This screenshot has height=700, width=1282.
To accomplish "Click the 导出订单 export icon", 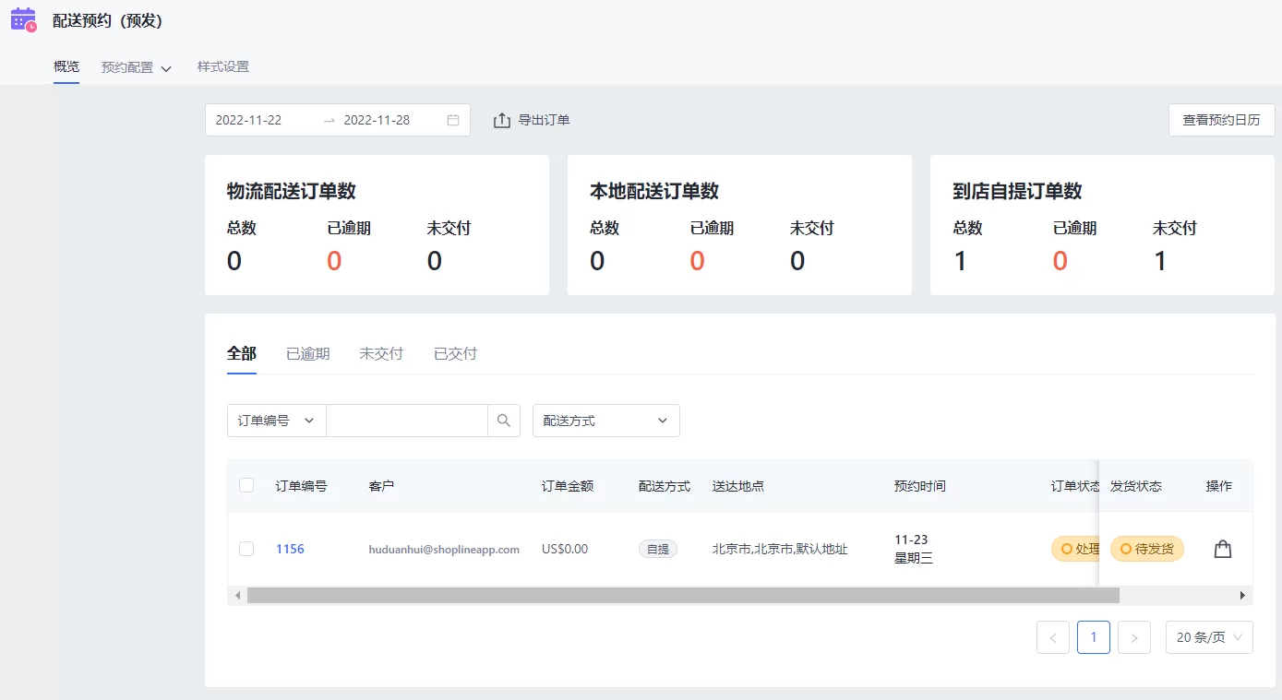I will point(502,119).
